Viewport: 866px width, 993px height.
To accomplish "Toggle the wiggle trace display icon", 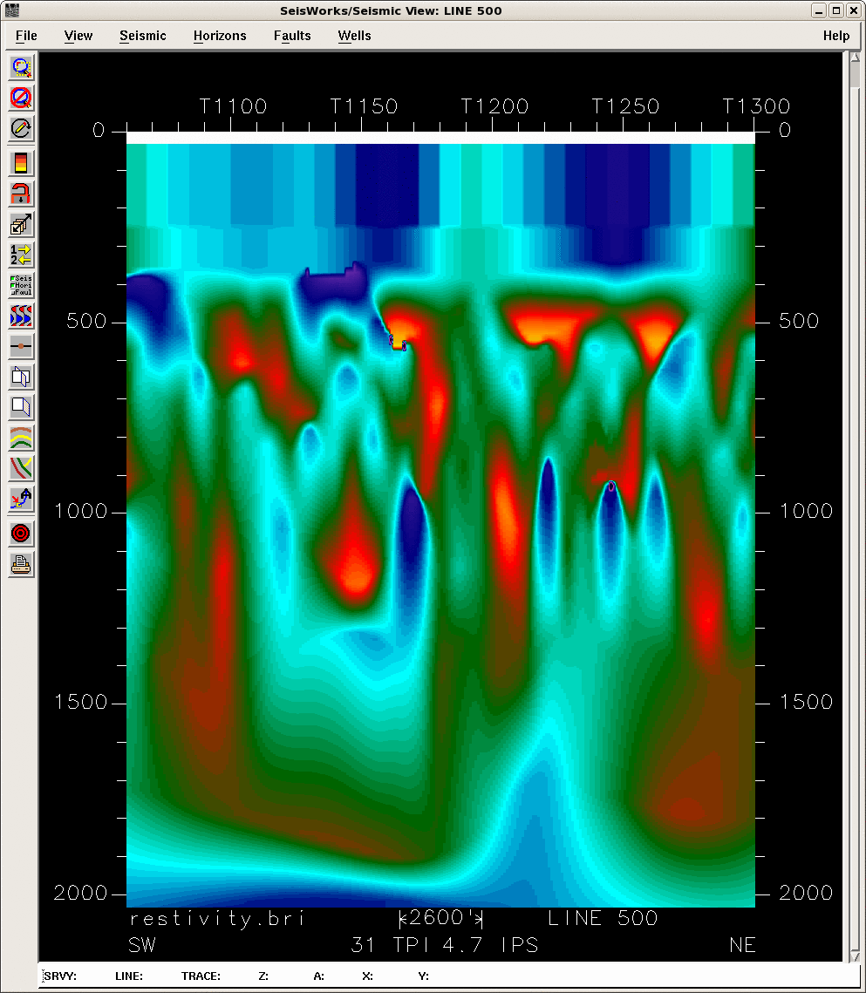I will (x=21, y=316).
